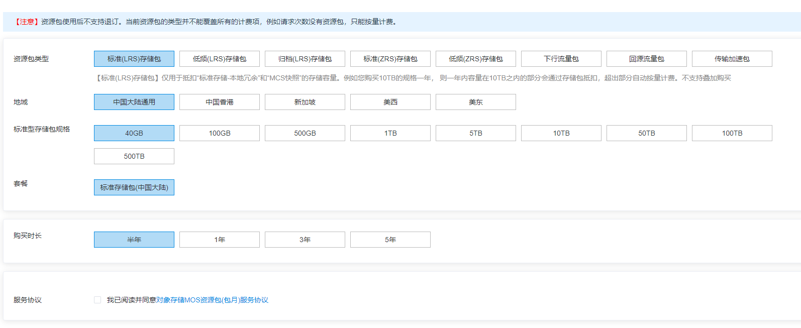Pick 500GB storage spec
The image size is (801, 328).
pos(305,133)
